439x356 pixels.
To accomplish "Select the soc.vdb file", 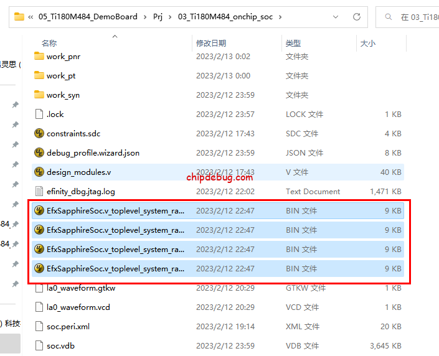I will pyautogui.click(x=61, y=346).
